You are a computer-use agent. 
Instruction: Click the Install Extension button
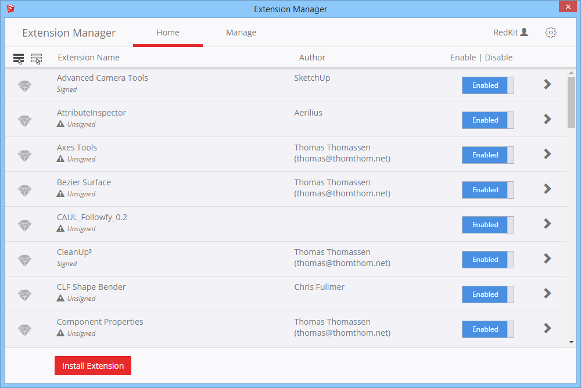[x=93, y=366]
